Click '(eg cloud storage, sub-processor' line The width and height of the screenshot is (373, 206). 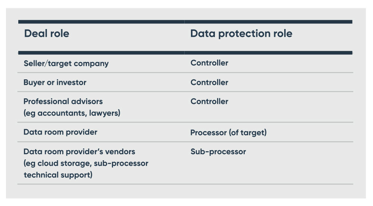(x=86, y=164)
